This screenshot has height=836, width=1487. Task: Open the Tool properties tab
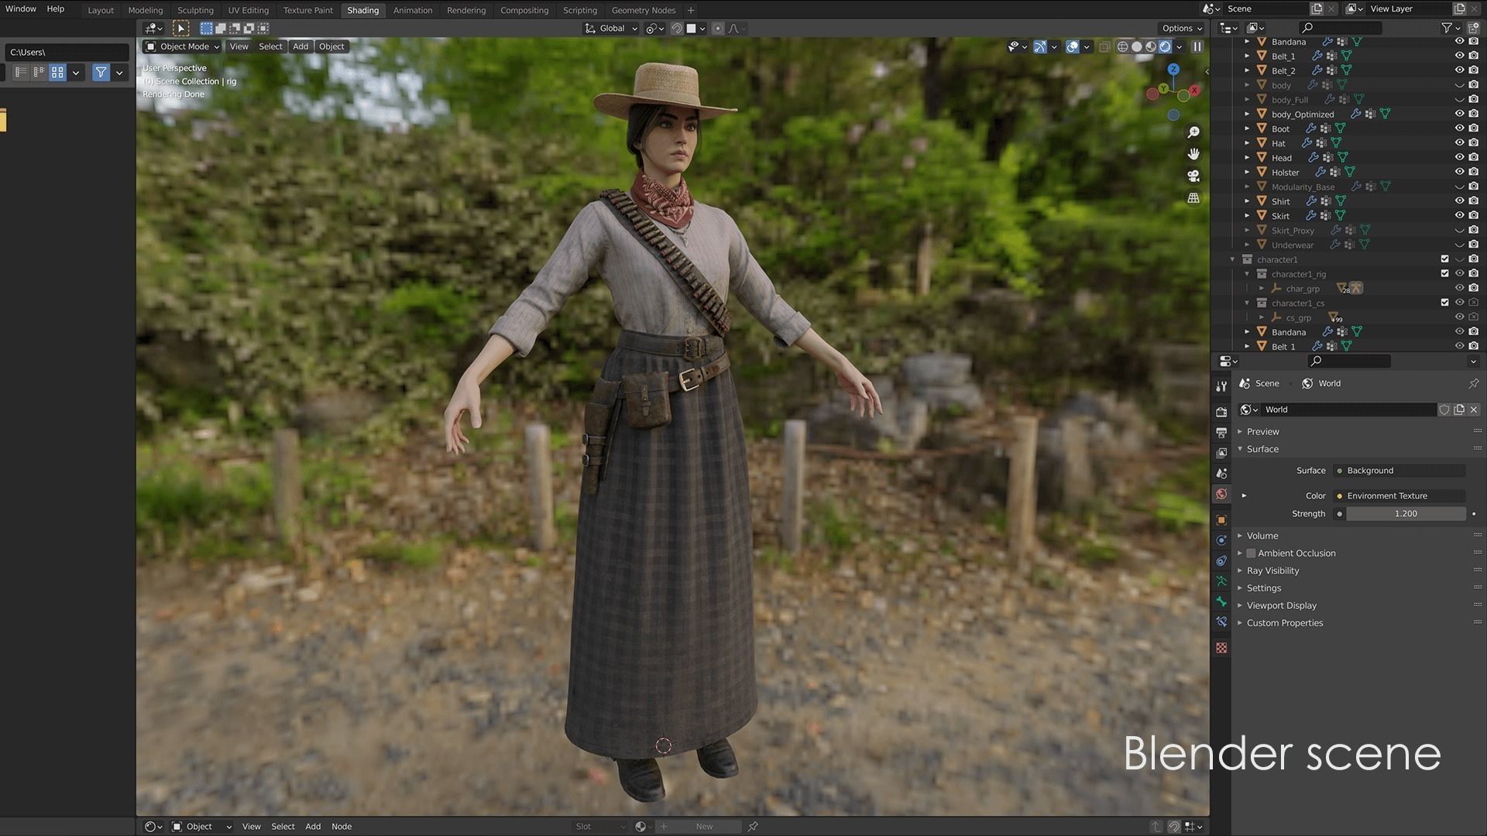click(1221, 385)
